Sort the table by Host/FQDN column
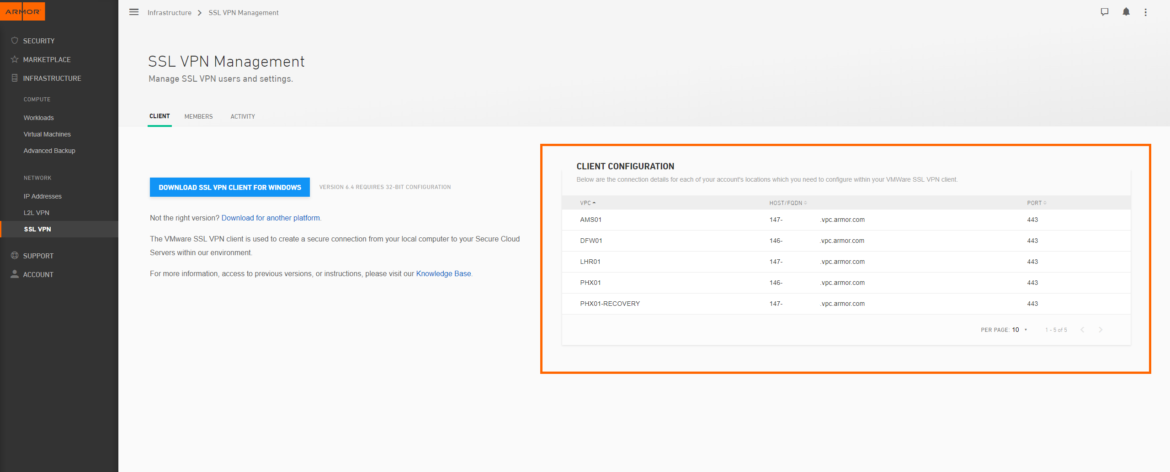1170x472 pixels. (787, 203)
